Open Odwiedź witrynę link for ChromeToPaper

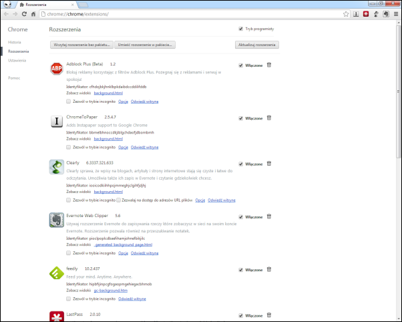[x=145, y=147]
